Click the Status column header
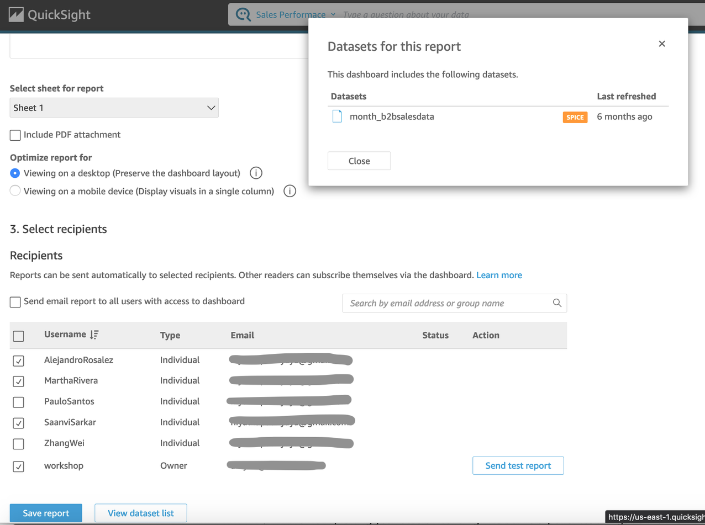 click(435, 335)
